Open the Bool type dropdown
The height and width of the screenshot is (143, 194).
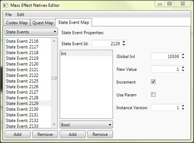pyautogui.click(x=86, y=125)
